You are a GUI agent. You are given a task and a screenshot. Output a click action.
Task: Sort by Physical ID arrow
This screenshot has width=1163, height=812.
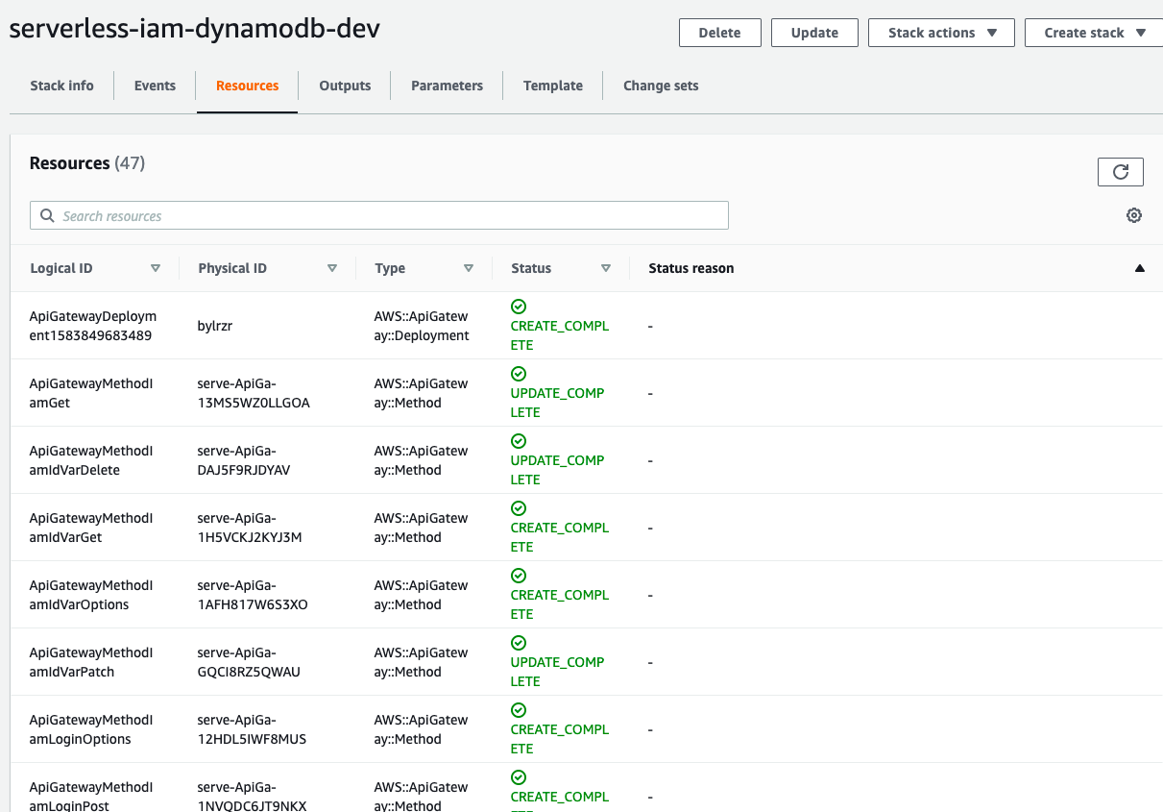tap(332, 268)
